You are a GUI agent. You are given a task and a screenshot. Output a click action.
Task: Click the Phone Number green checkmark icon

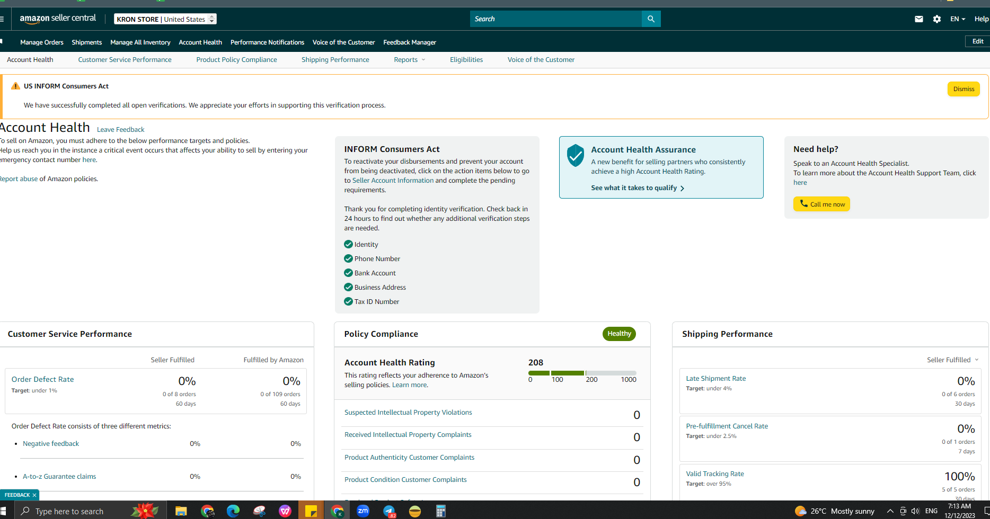(x=348, y=258)
